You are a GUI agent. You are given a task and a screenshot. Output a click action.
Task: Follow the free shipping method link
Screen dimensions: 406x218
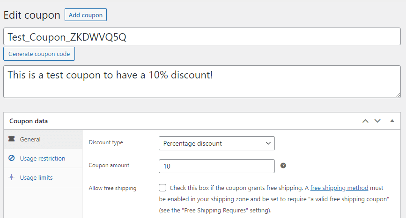point(339,188)
